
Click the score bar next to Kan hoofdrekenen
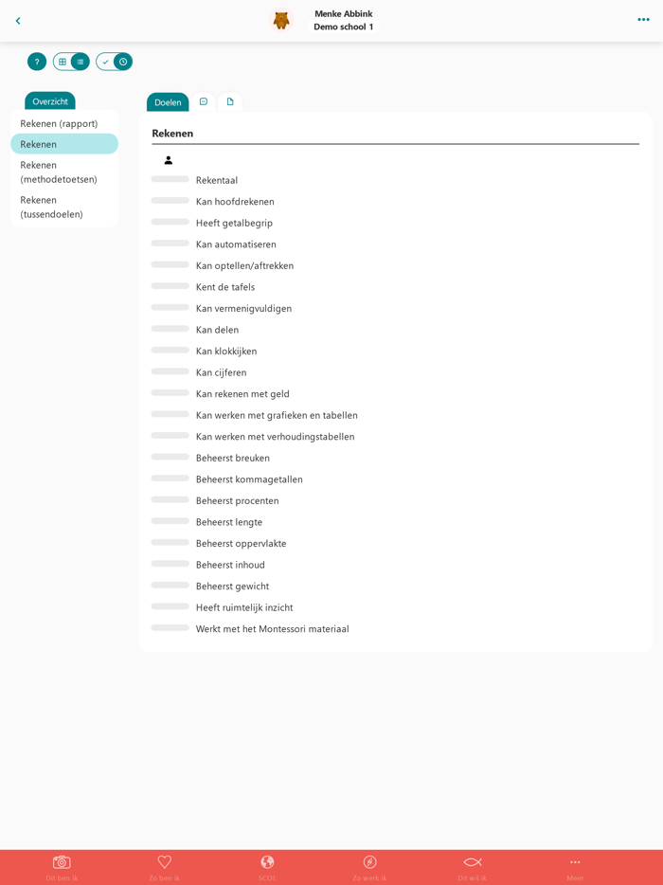tap(170, 201)
